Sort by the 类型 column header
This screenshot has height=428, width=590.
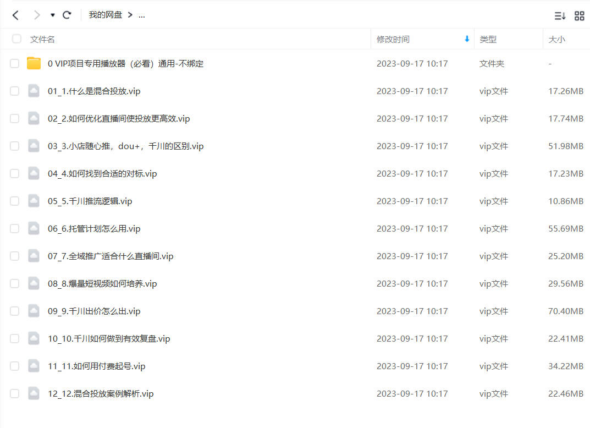(x=488, y=39)
